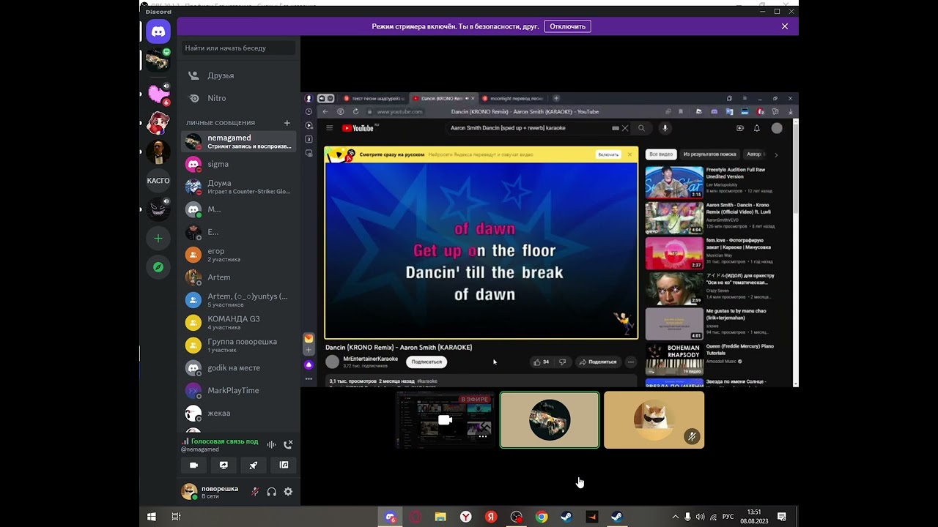Dismiss the streamer mode banner

(x=785, y=26)
